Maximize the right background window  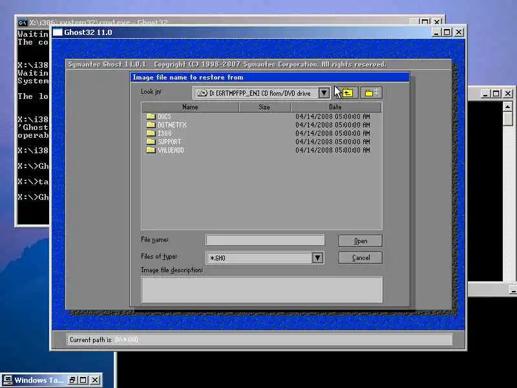click(x=496, y=94)
